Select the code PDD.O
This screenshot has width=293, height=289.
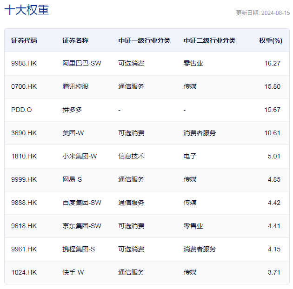tap(21, 110)
